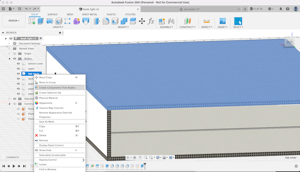Open the CREATE dropdown menu

[x=58, y=27]
